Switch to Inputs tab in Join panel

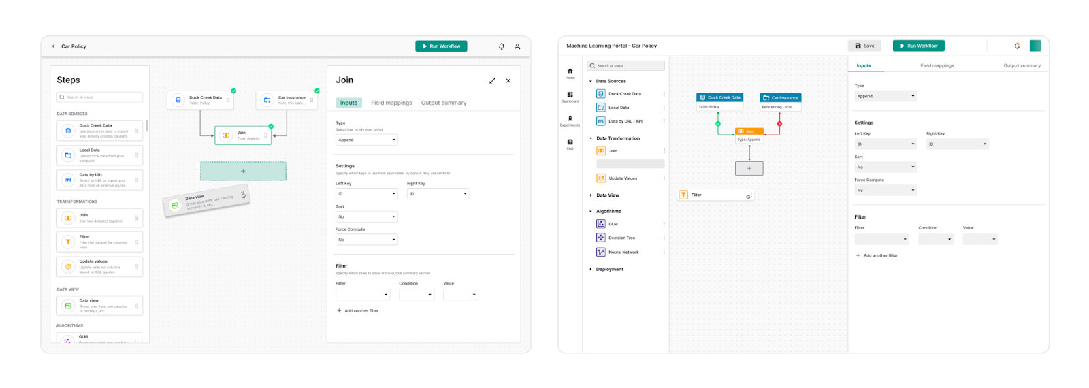[348, 103]
